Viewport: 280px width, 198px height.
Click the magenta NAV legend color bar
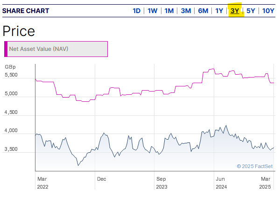coord(6,49)
